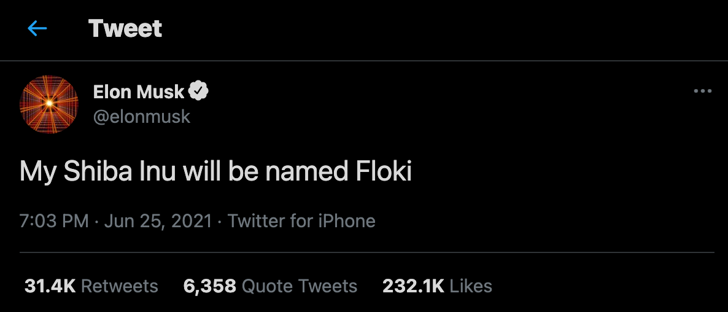The width and height of the screenshot is (728, 312).
Task: Click the Jun 25, 2021 date
Action: [158, 221]
